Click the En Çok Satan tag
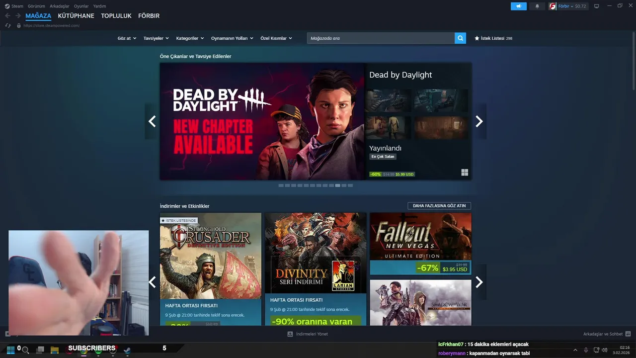Viewport: 636px width, 358px height. [x=383, y=157]
